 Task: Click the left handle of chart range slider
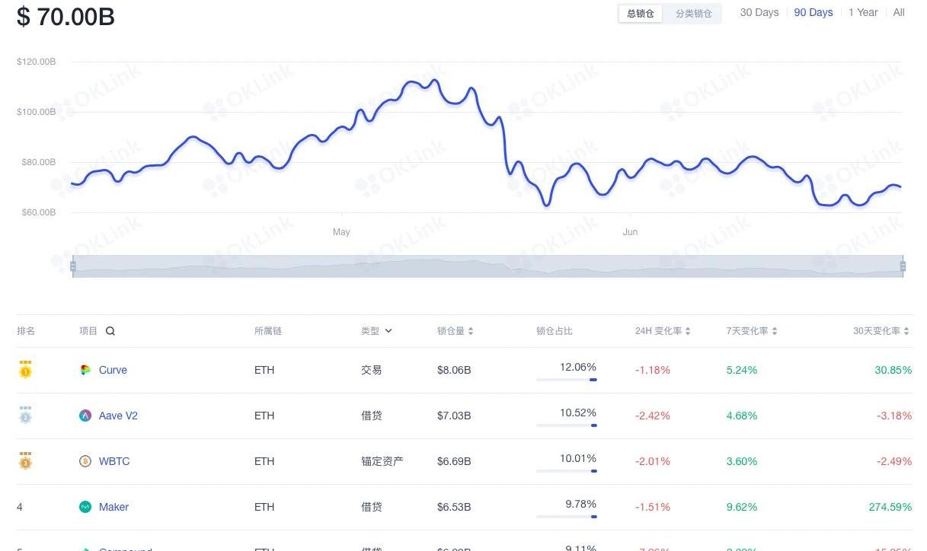tap(73, 266)
